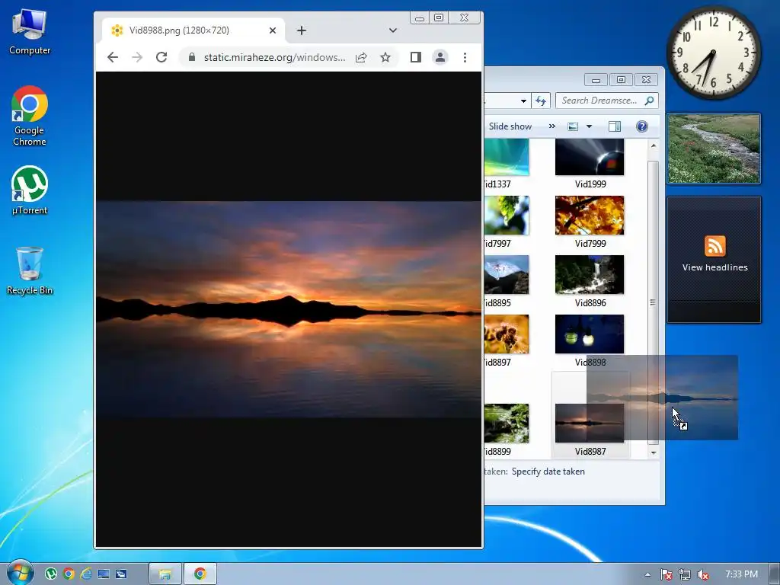Click the network tray icon

click(x=685, y=574)
